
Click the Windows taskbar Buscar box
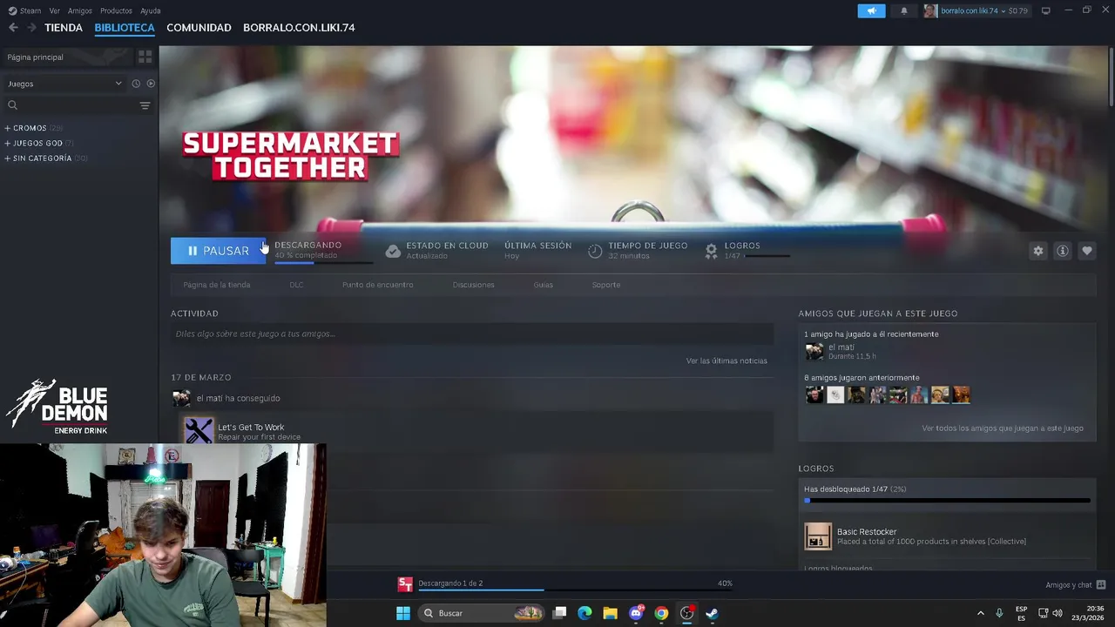(x=481, y=613)
